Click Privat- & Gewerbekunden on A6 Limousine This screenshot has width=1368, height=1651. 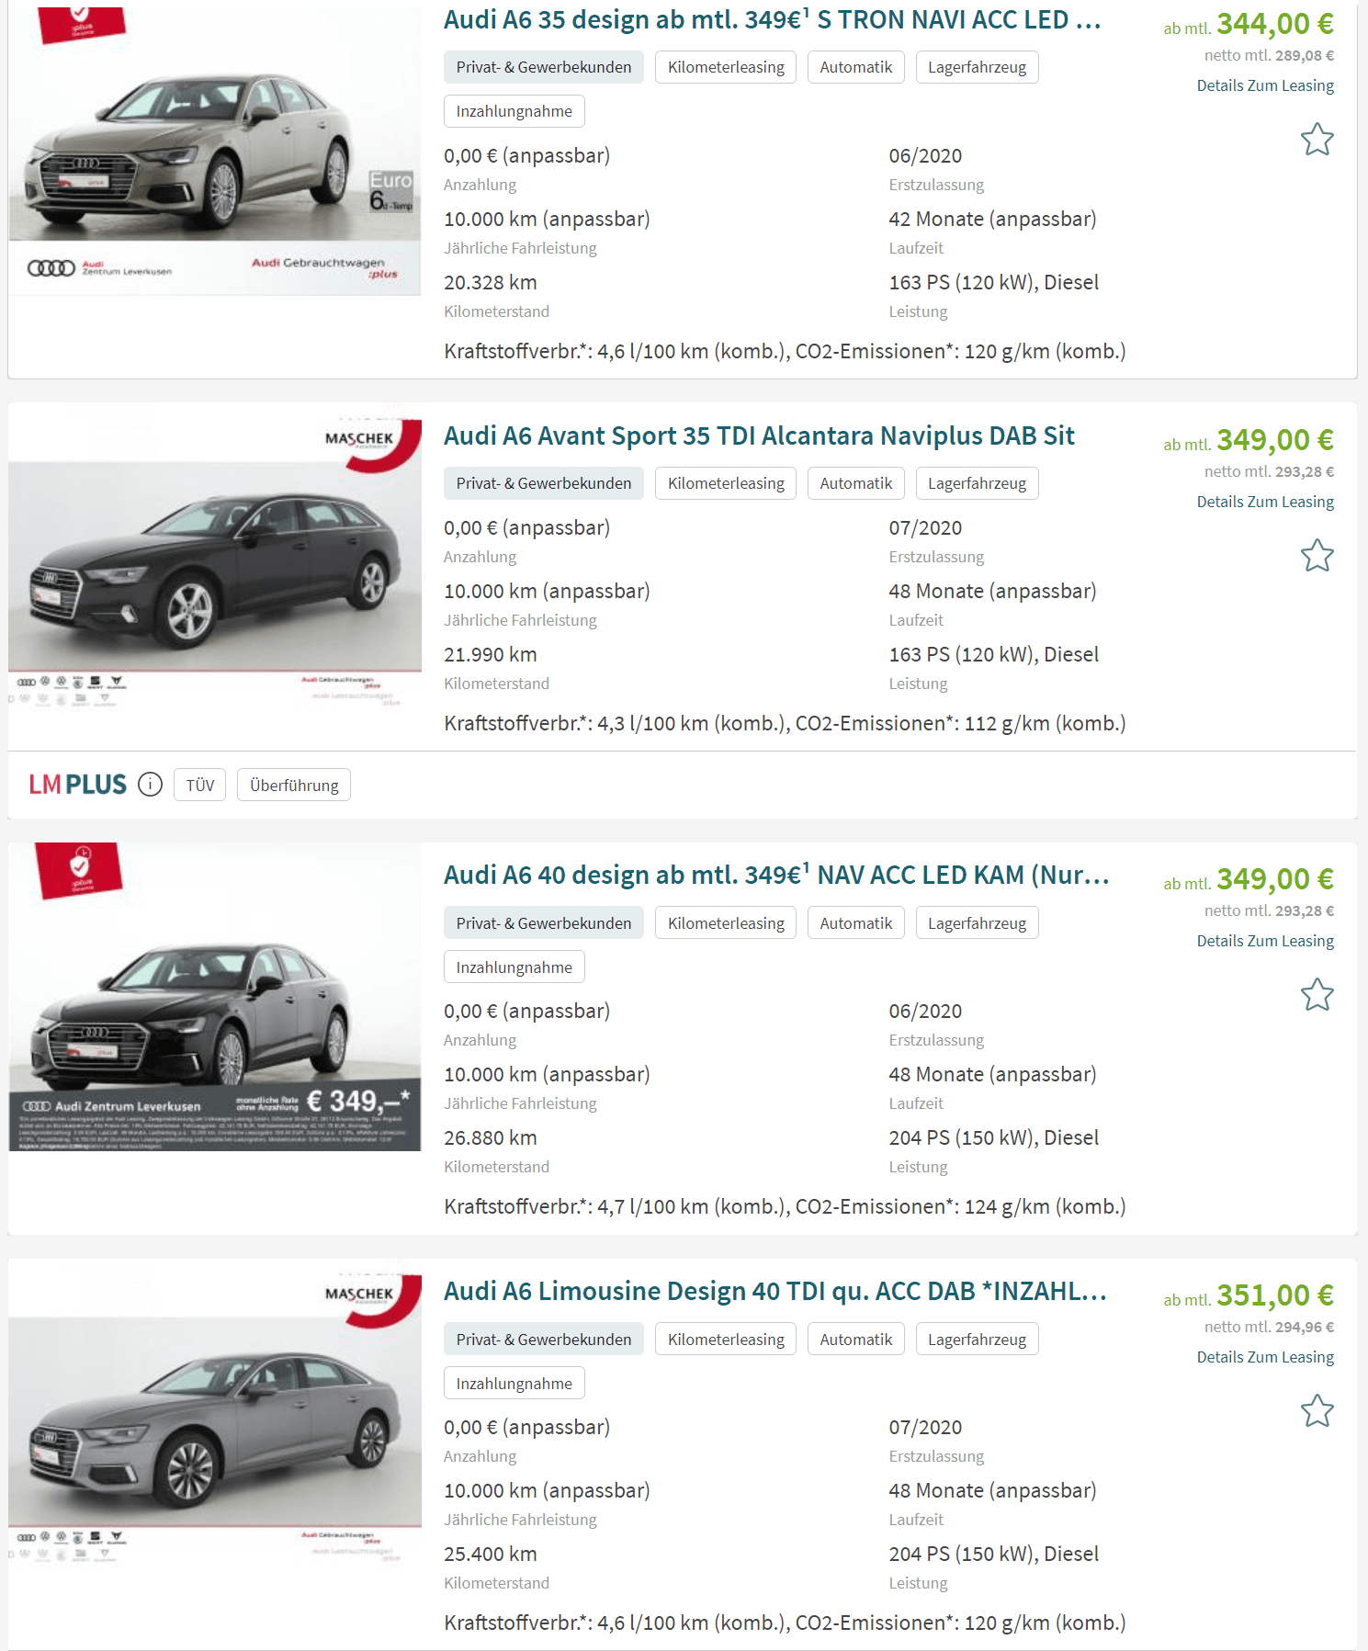[544, 1340]
